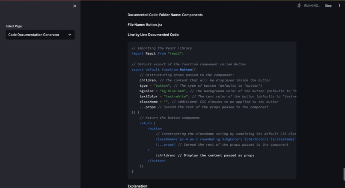Screen dimensions: 345x188
Task: Click the RUNNING... status text
Action: click(x=312, y=6)
